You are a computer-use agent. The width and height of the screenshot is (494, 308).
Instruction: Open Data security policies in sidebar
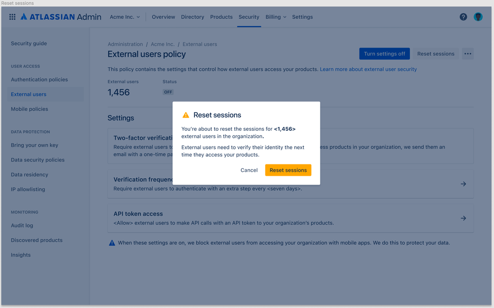(38, 160)
